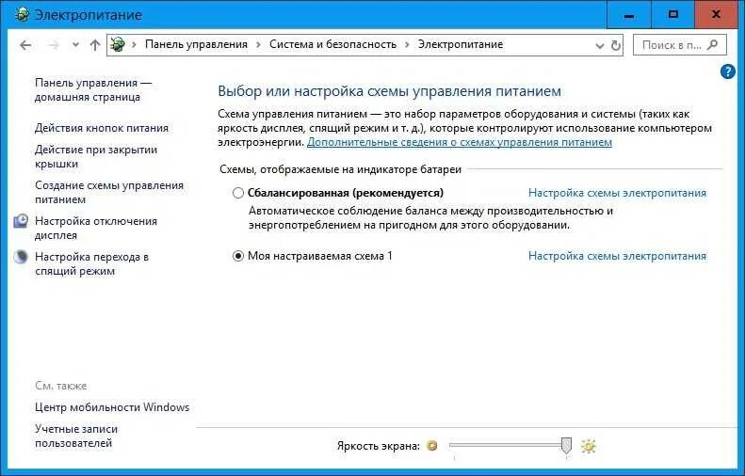Open 'Система и безопасность' breadcrumb

click(332, 44)
